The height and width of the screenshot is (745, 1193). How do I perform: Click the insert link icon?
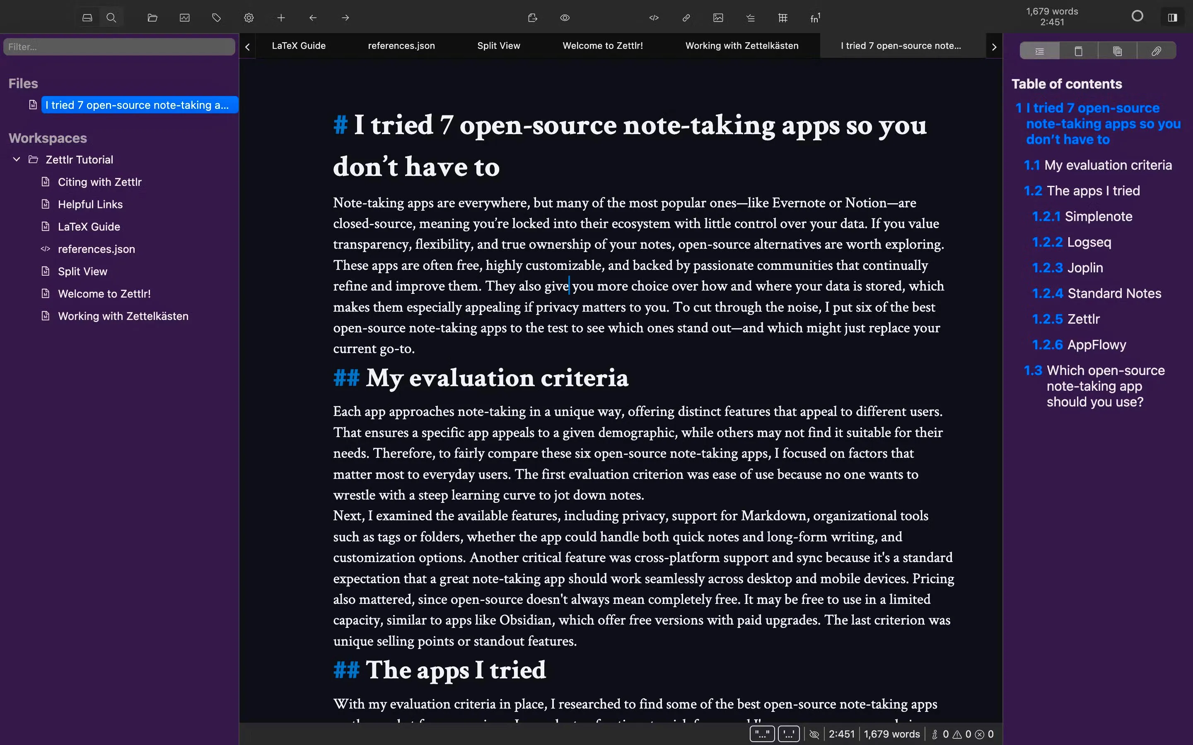click(686, 18)
